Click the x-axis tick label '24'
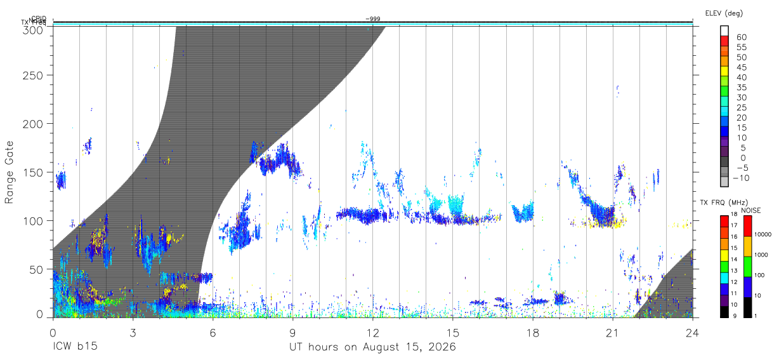 click(x=692, y=333)
